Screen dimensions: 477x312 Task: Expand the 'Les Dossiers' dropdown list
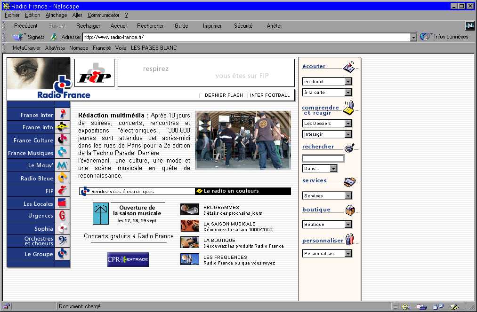pos(348,124)
